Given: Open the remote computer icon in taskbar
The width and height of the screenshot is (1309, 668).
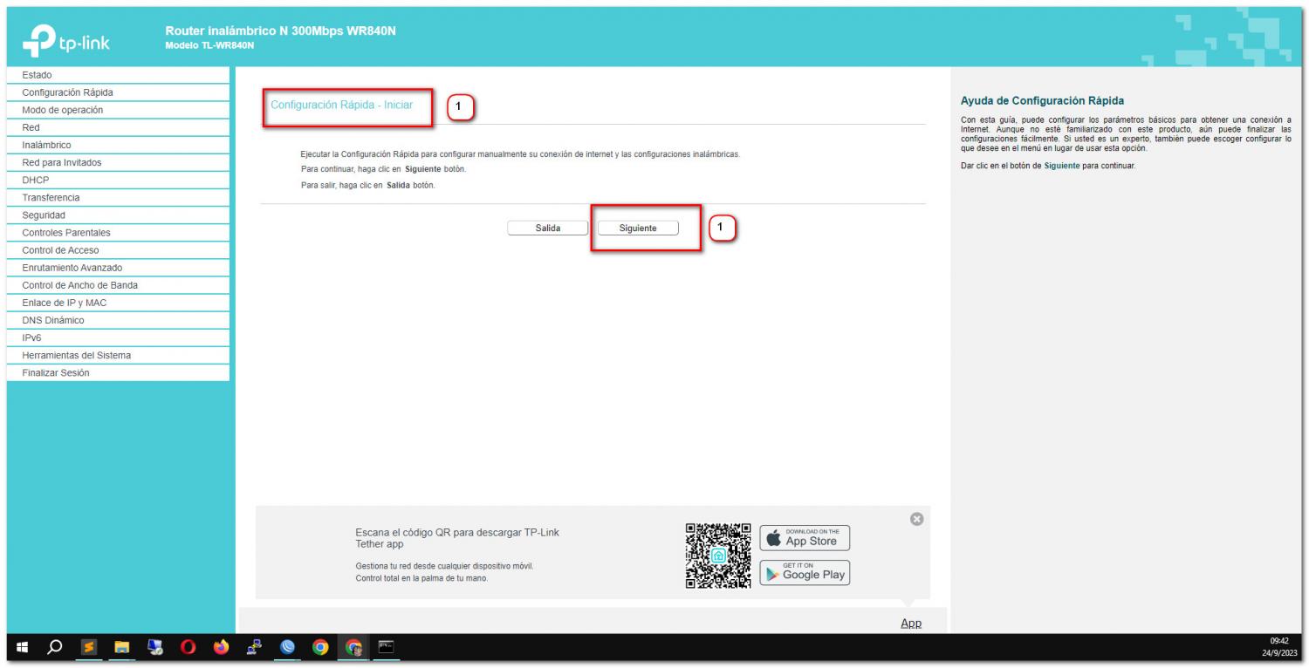Looking at the screenshot, I should pyautogui.click(x=155, y=647).
